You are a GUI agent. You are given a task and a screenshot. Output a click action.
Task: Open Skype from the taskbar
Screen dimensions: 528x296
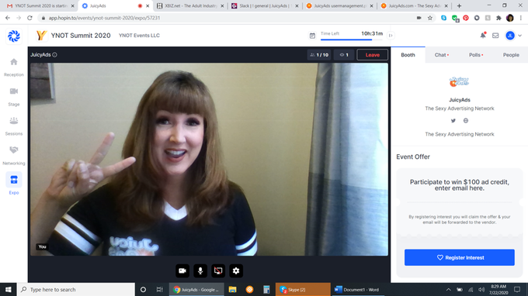(x=303, y=289)
